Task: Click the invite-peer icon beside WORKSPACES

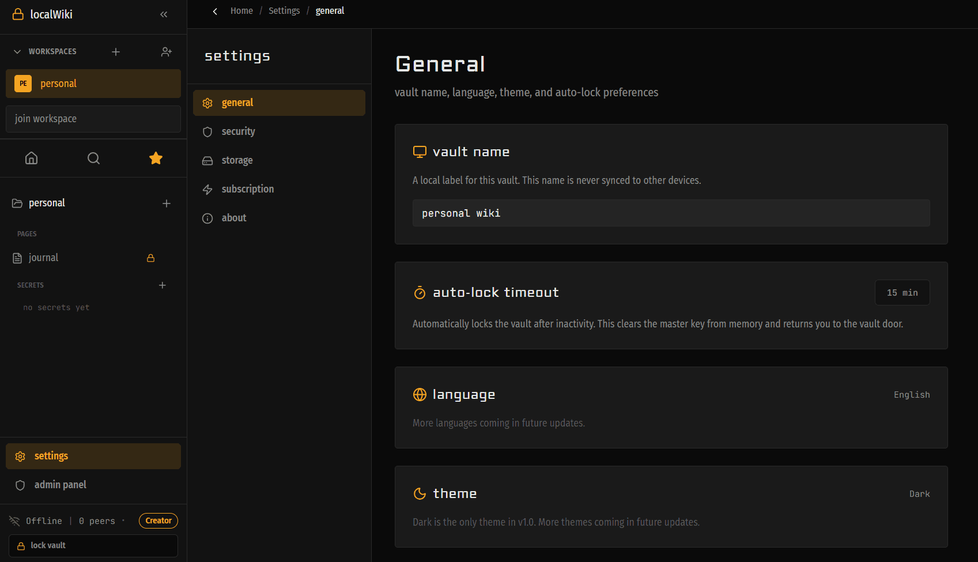Action: [166, 51]
